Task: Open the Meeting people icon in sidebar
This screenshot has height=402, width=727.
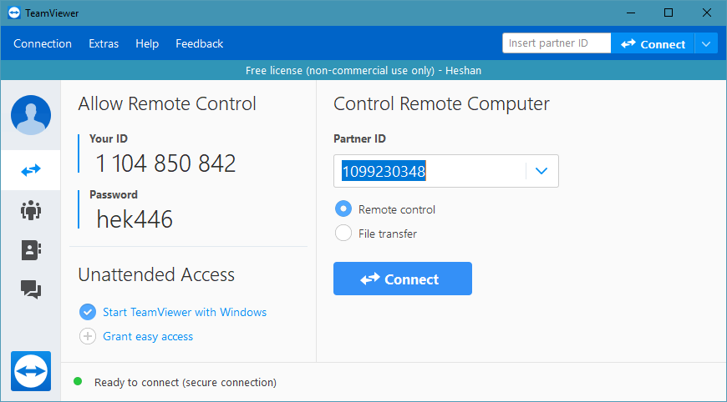Action: (31, 210)
